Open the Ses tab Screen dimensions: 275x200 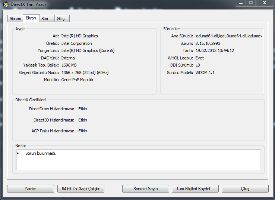[x=47, y=19]
